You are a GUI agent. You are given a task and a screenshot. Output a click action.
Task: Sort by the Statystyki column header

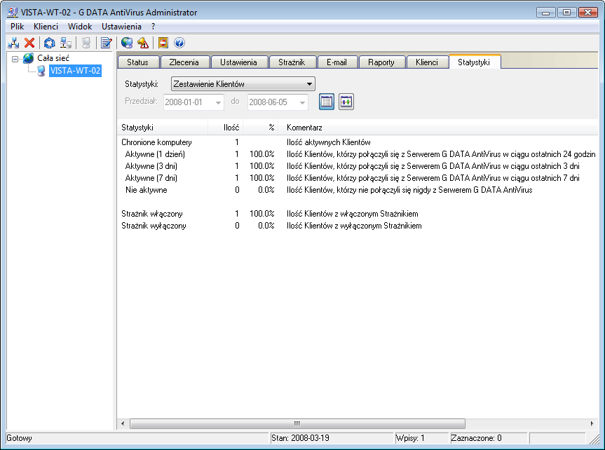point(163,128)
